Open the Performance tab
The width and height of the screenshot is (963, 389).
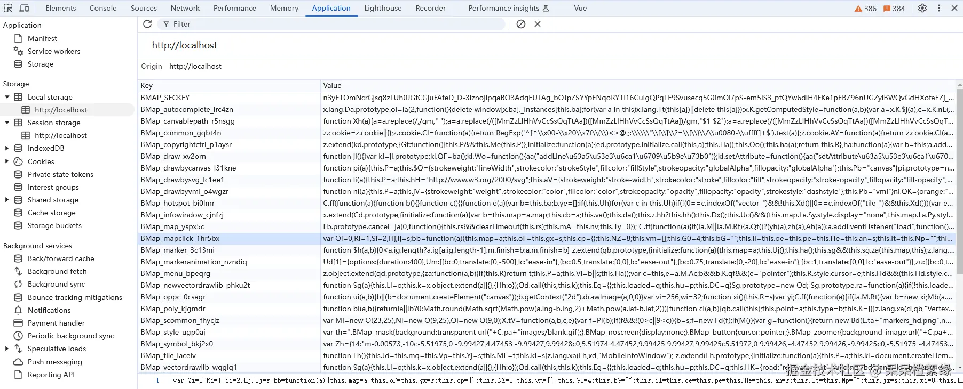coord(235,8)
